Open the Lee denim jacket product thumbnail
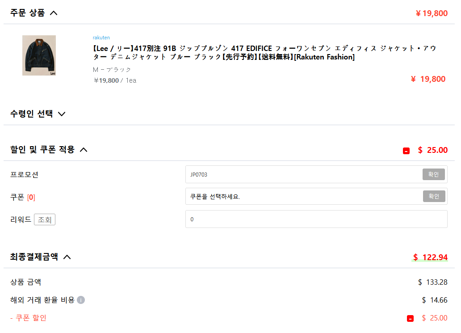461x333 pixels. (39, 55)
